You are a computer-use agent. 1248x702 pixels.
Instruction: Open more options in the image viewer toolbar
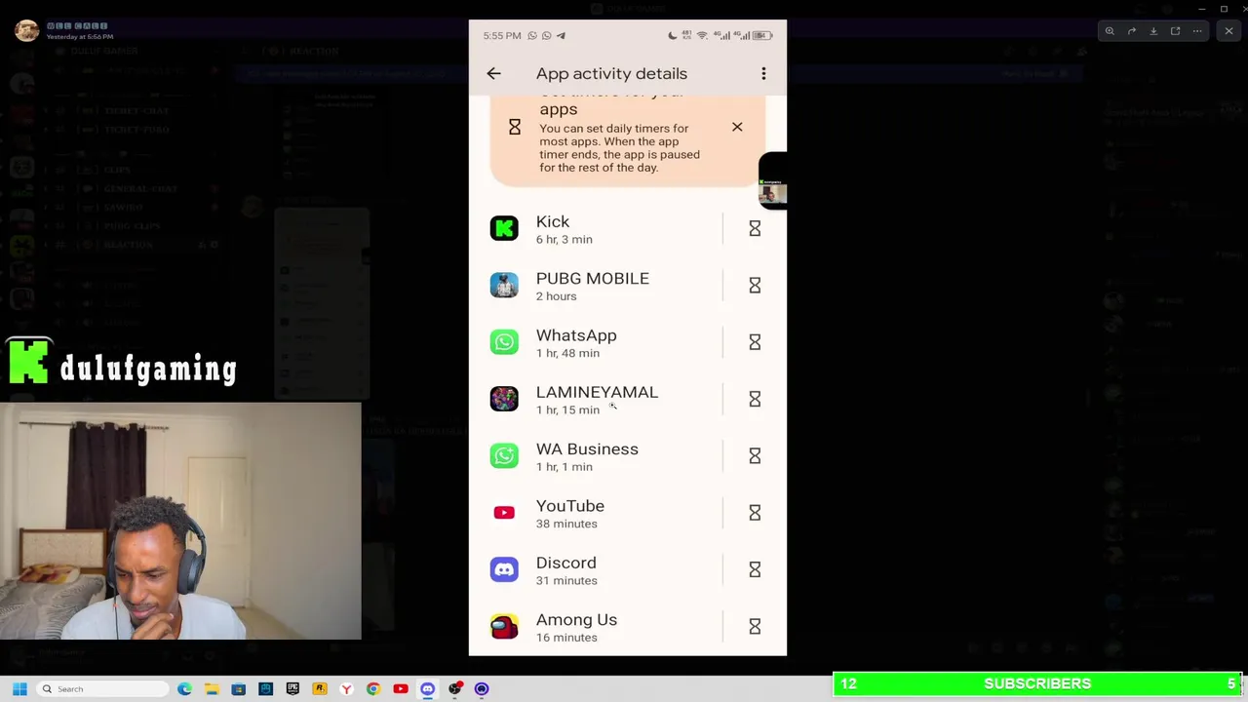click(x=1197, y=31)
